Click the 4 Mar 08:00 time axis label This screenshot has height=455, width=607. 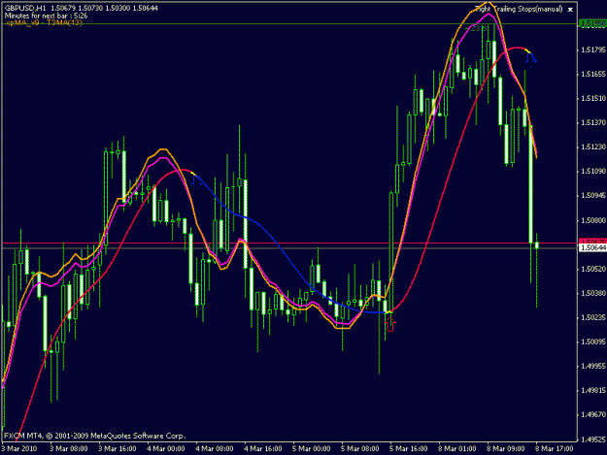215,448
